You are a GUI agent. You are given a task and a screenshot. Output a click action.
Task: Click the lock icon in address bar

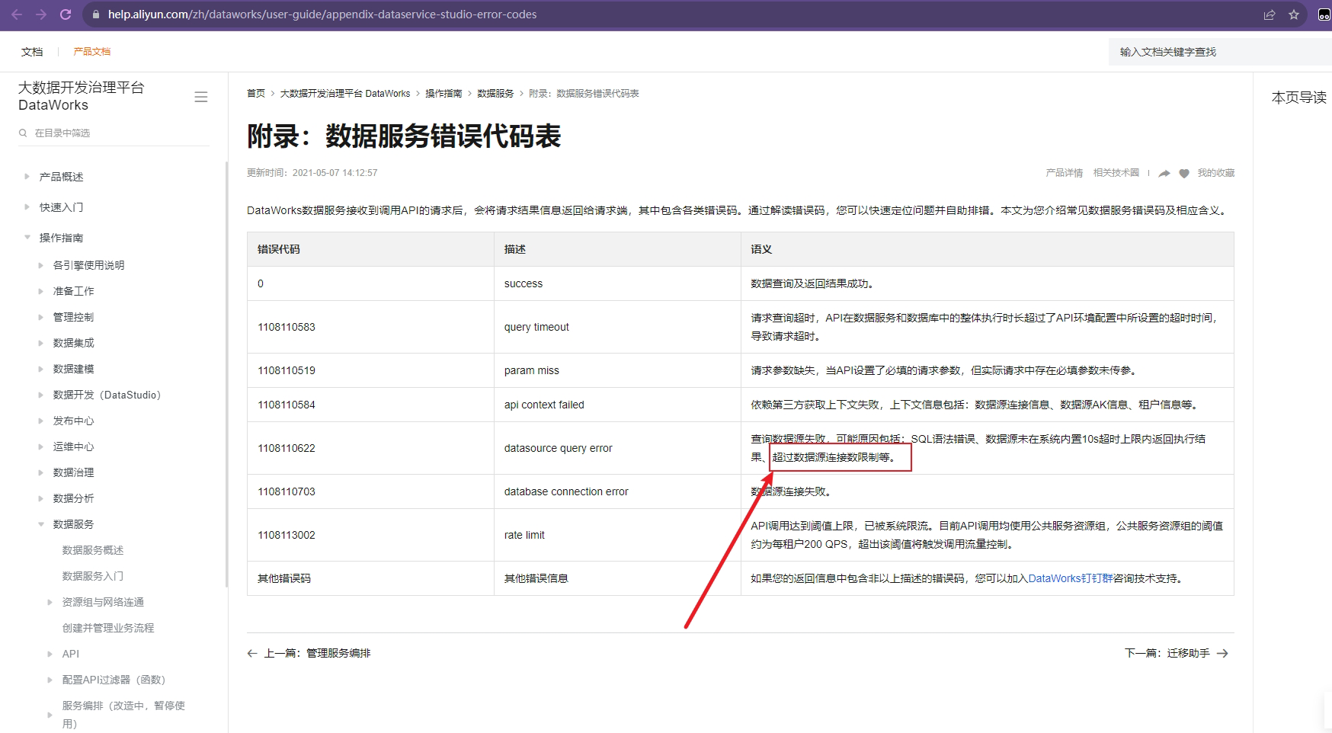pos(95,14)
